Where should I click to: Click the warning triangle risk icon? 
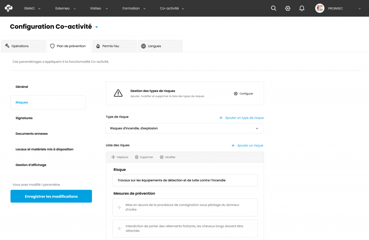118,93
